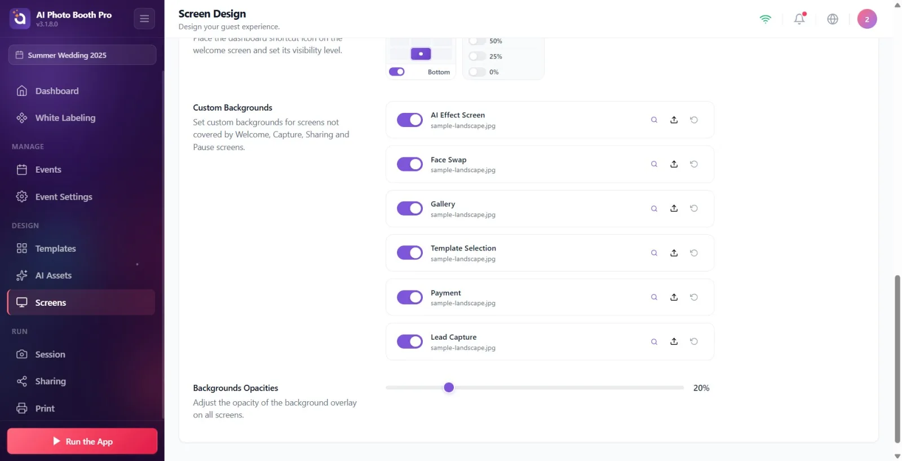
Task: Turn off the Gallery background toggle
Action: click(x=410, y=209)
